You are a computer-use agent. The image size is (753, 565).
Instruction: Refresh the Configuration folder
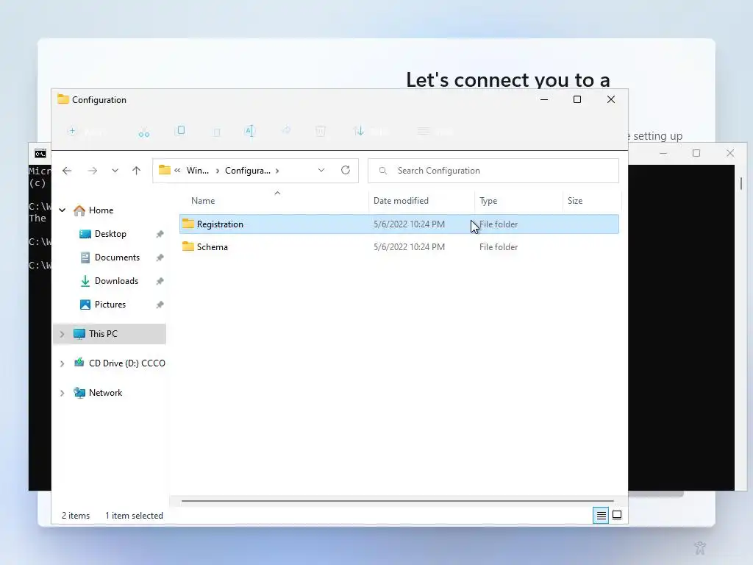346,170
